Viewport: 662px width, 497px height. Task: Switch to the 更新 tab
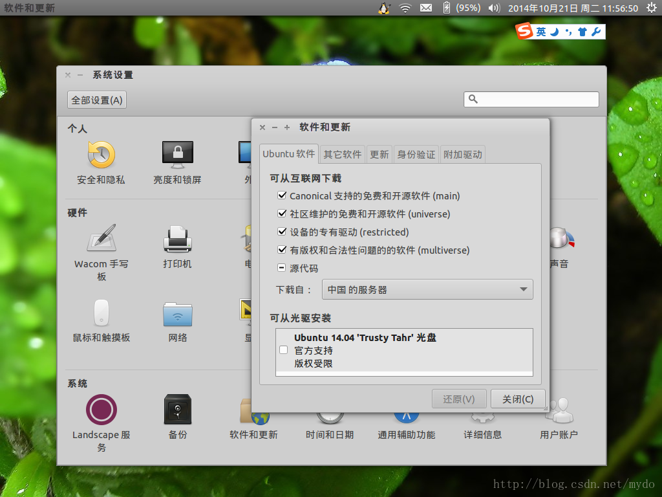[x=379, y=155]
